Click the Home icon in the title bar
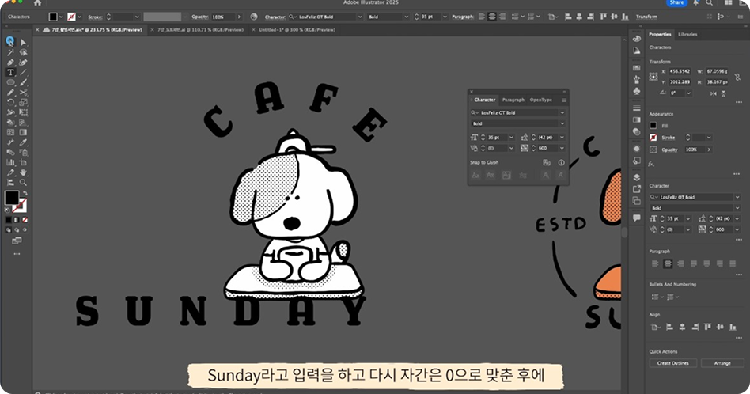 [x=37, y=3]
